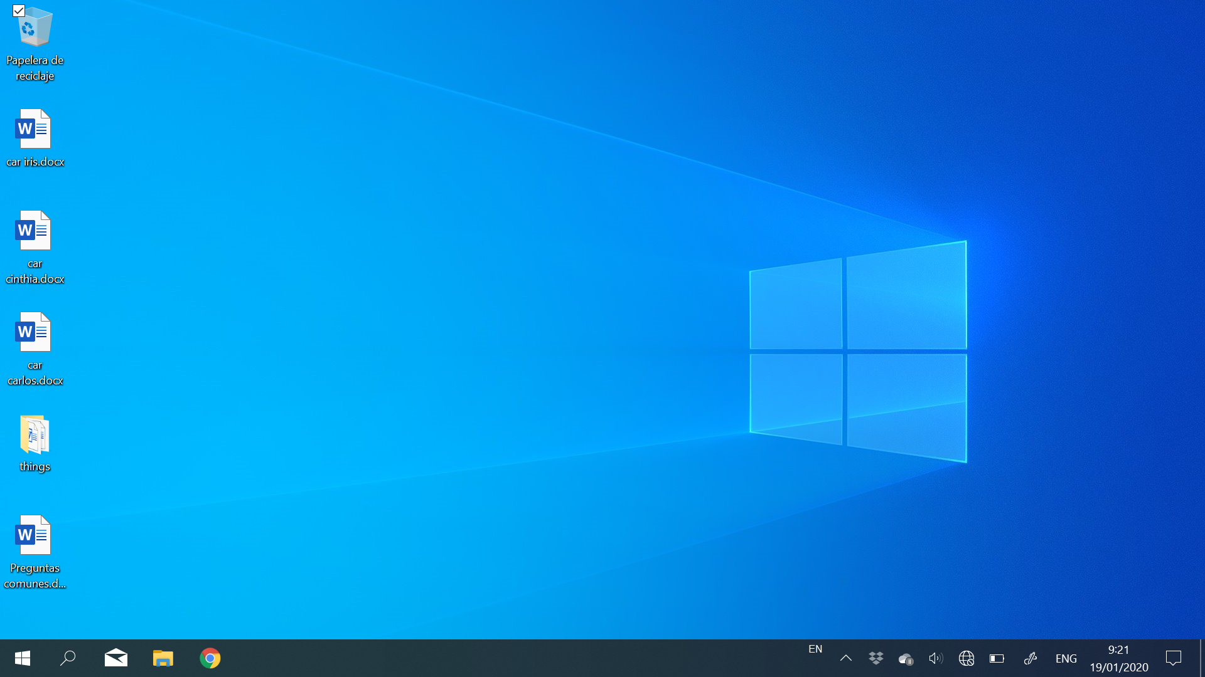Open the Action Center notifications icon
This screenshot has width=1205, height=677.
tap(1174, 658)
